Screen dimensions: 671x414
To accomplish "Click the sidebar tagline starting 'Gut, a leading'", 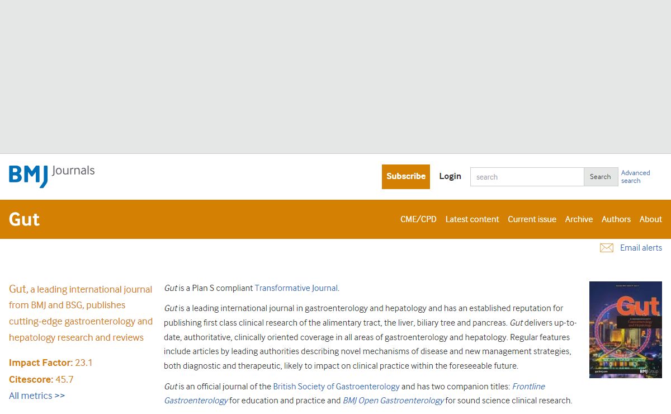I will click(x=81, y=313).
